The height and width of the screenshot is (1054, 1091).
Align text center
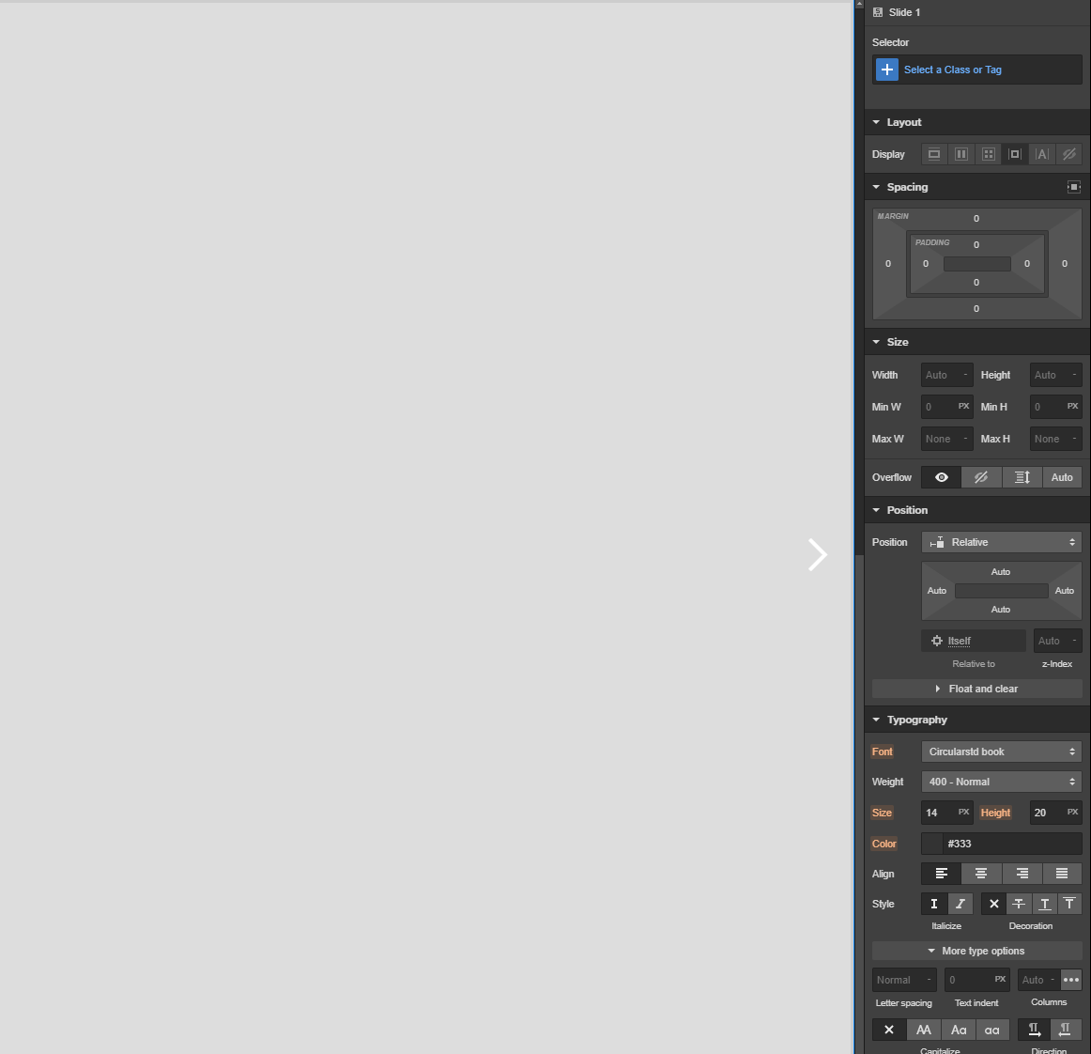pos(981,873)
